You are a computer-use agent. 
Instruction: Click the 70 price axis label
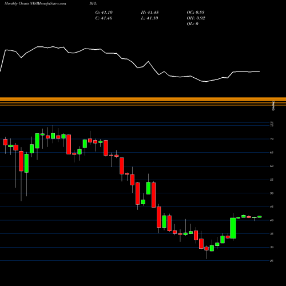tap(272, 139)
